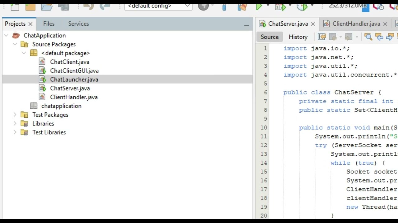The width and height of the screenshot is (398, 223).
Task: Select ChatLauncher.java in project tree
Action: pyautogui.click(x=74, y=80)
